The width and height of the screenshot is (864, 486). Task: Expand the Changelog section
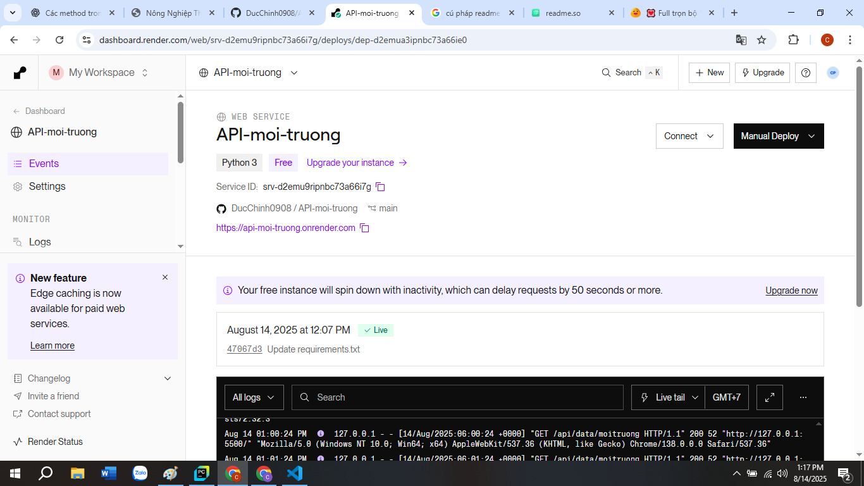coord(92,378)
